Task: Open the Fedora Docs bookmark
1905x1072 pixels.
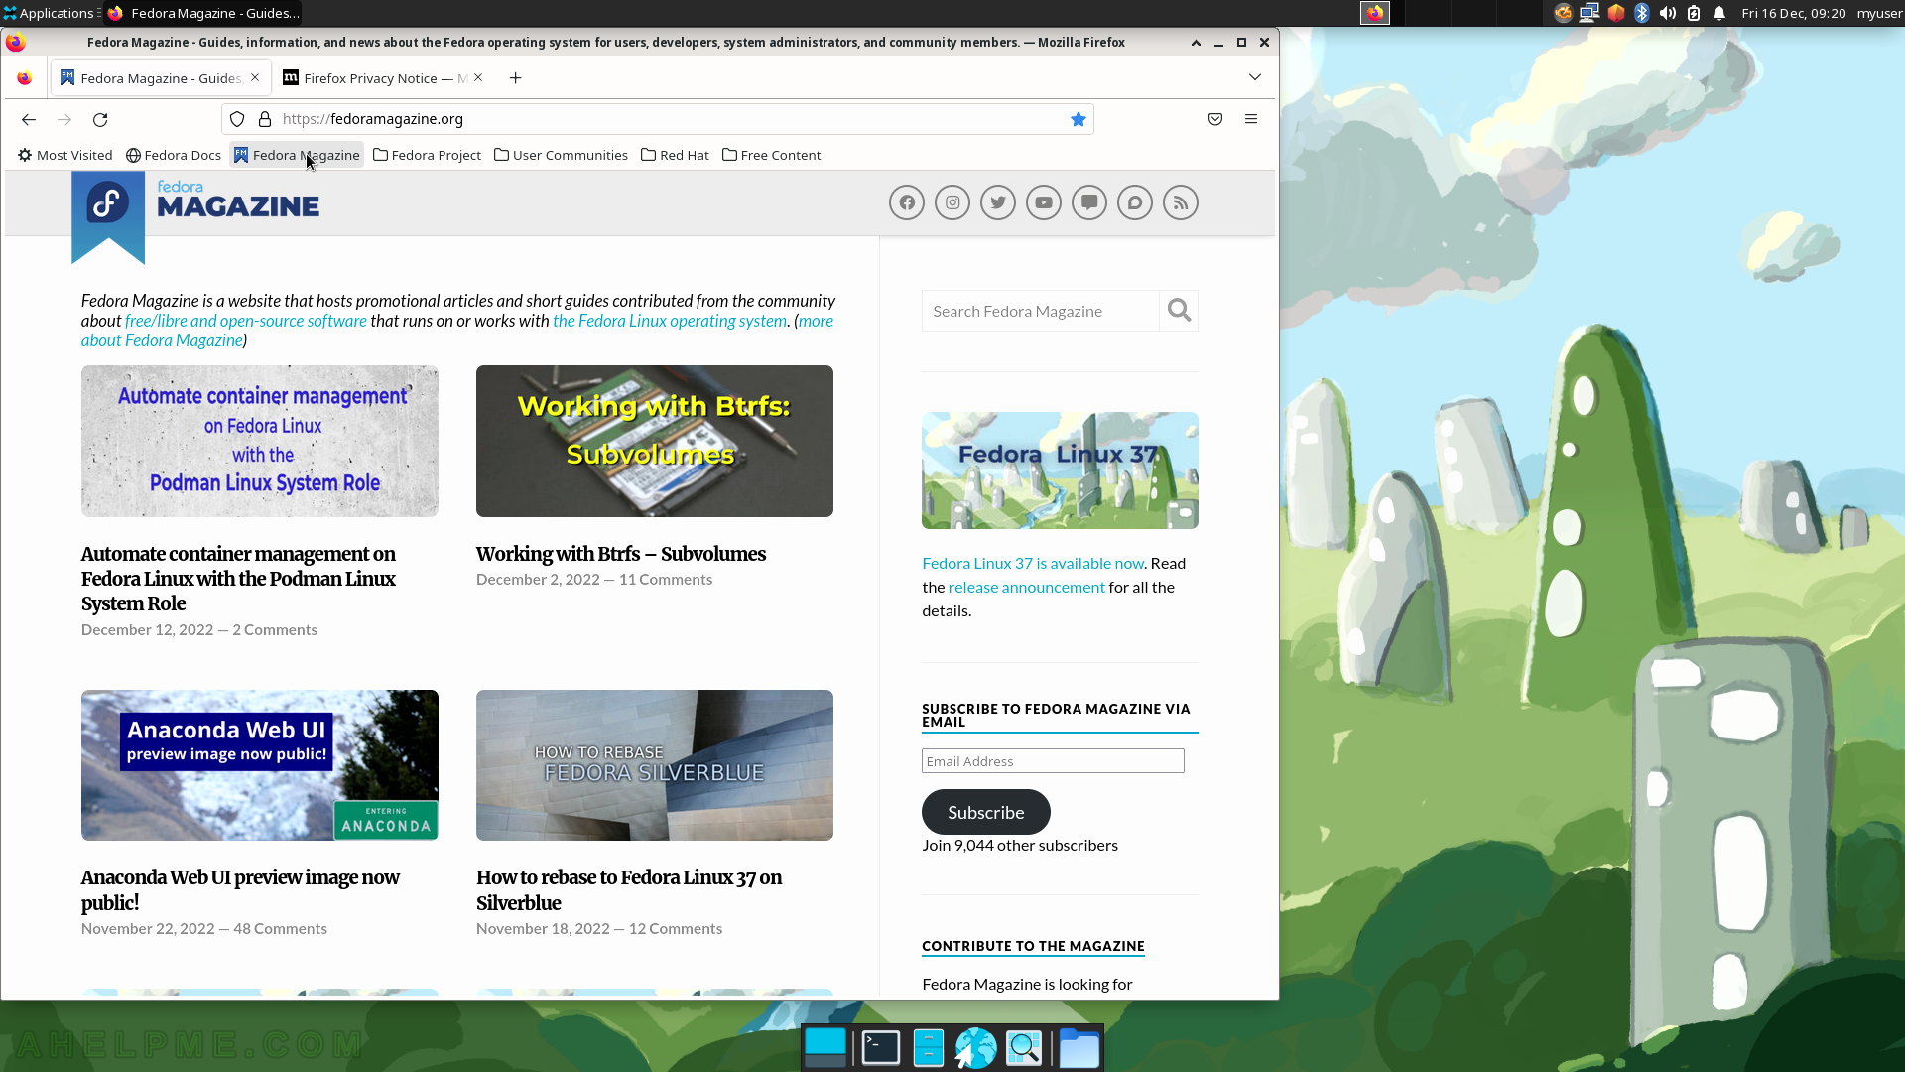Action: [174, 155]
